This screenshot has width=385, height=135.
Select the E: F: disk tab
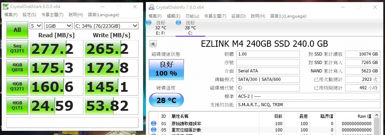tap(161, 28)
